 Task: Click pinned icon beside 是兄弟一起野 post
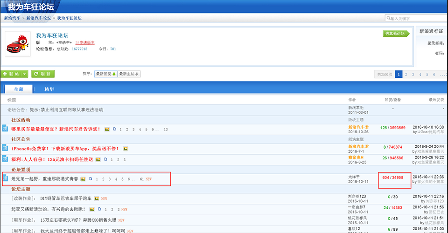(x=5, y=179)
